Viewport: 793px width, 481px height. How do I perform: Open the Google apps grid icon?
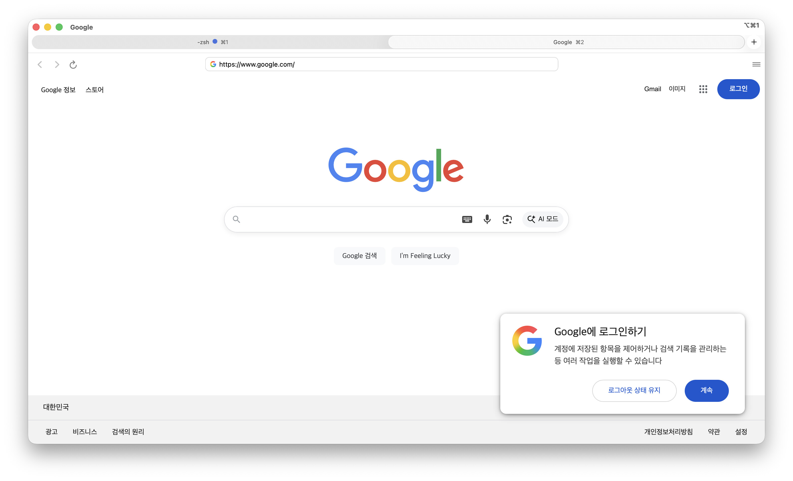point(703,89)
